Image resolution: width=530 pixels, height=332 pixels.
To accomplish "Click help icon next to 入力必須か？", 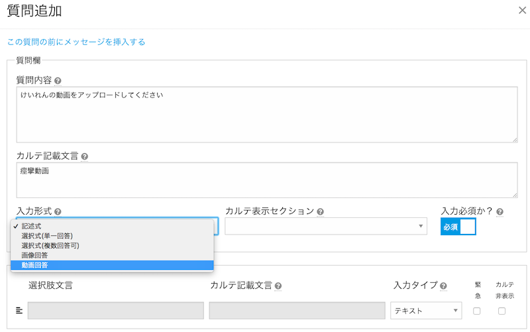I will (500, 212).
